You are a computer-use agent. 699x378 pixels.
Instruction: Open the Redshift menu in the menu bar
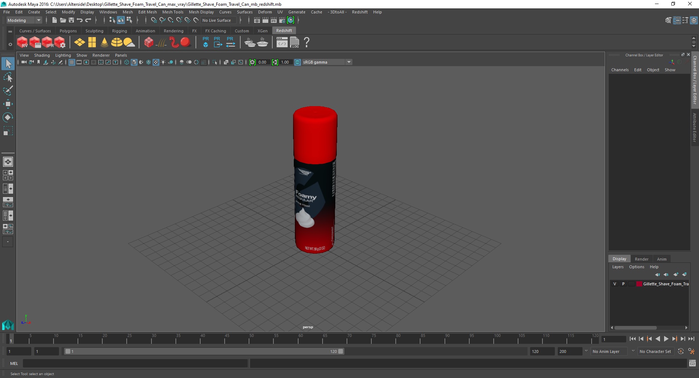pyautogui.click(x=360, y=12)
